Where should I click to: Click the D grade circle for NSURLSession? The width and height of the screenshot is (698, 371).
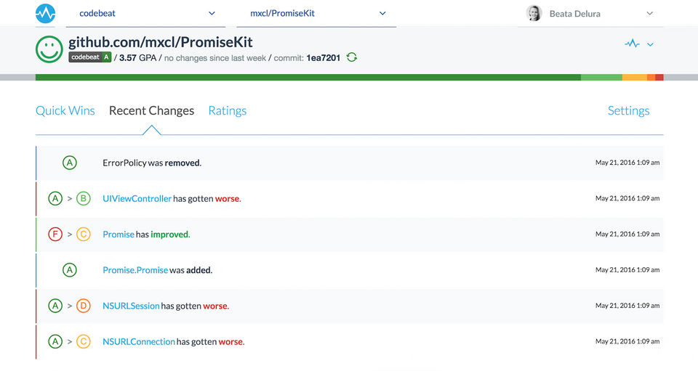(x=84, y=306)
